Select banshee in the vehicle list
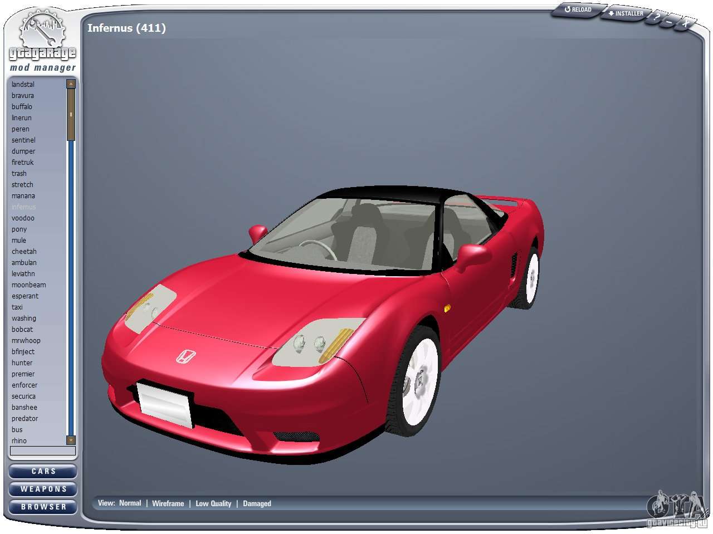Image resolution: width=713 pixels, height=534 pixels. (x=25, y=408)
